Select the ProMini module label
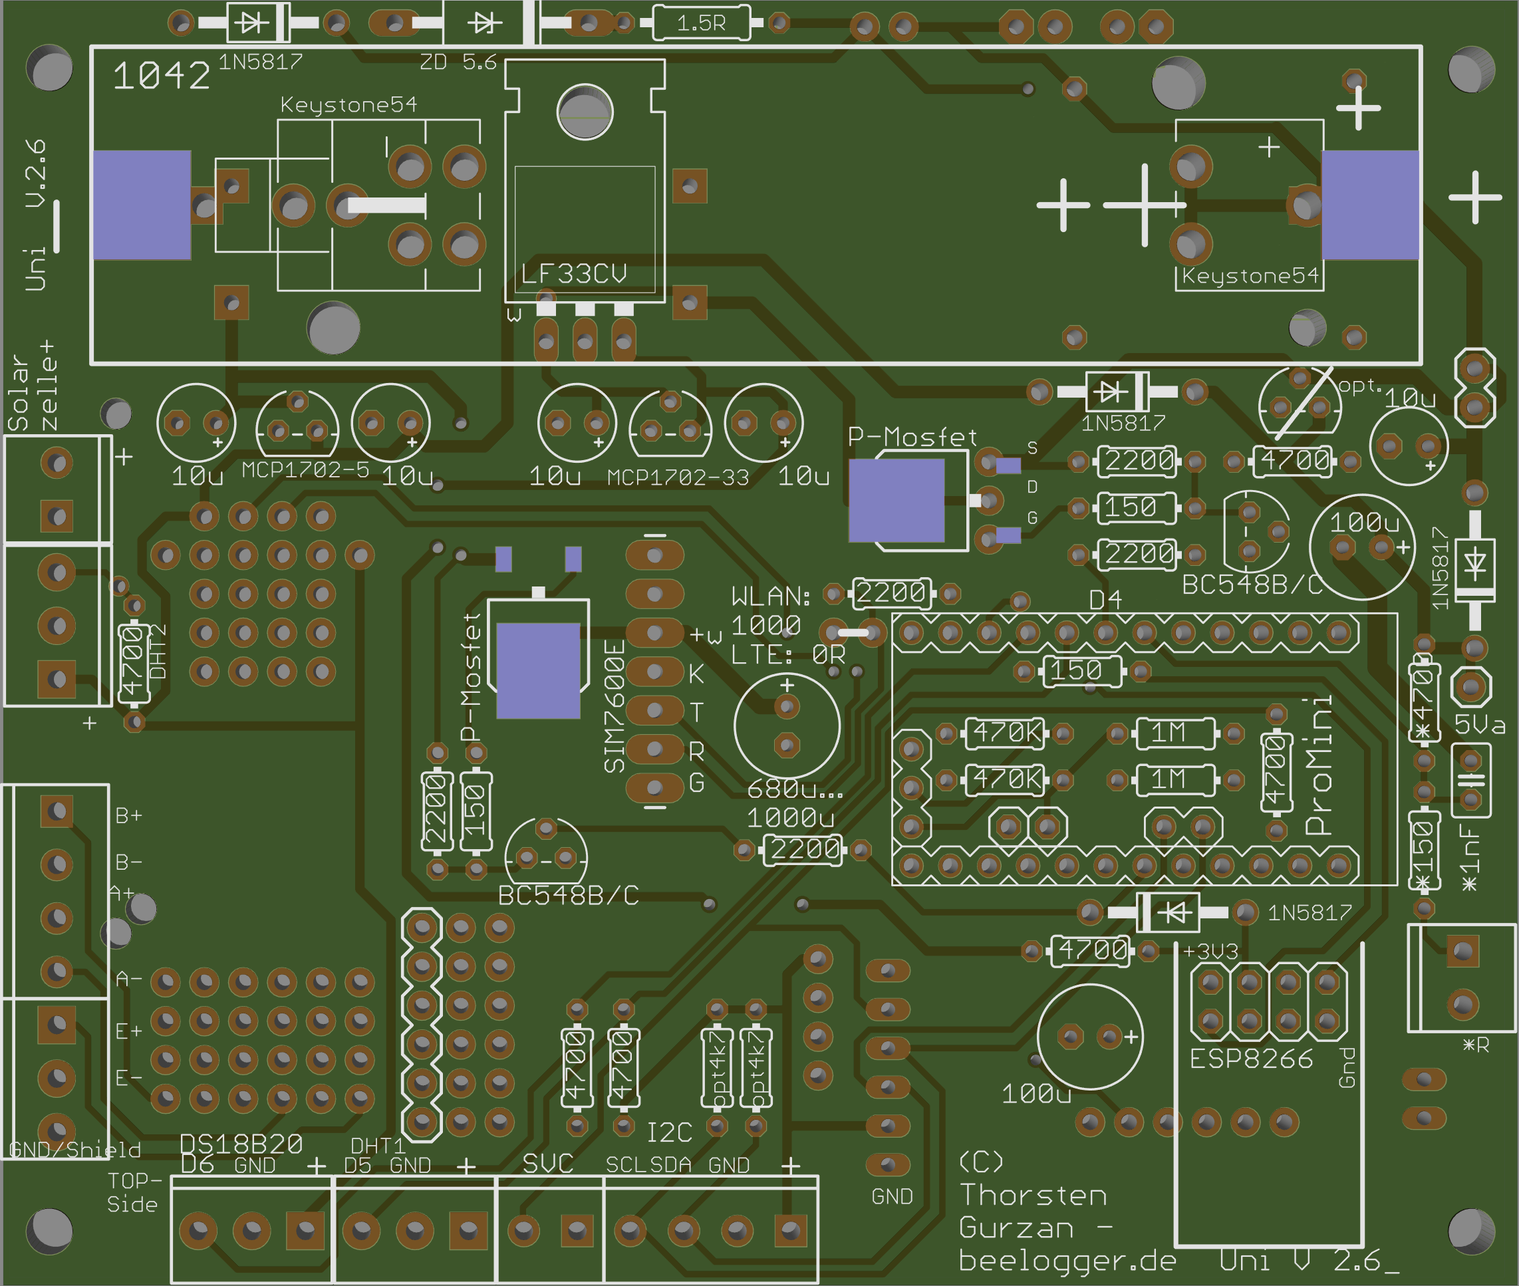This screenshot has width=1519, height=1286. [1318, 765]
